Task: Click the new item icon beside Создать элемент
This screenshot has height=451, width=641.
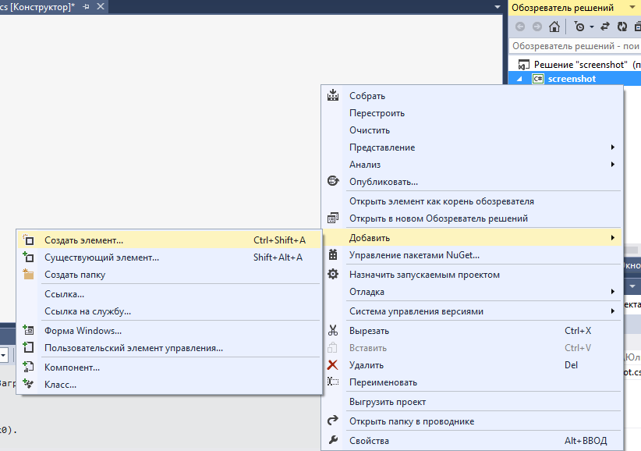Action: [x=28, y=240]
